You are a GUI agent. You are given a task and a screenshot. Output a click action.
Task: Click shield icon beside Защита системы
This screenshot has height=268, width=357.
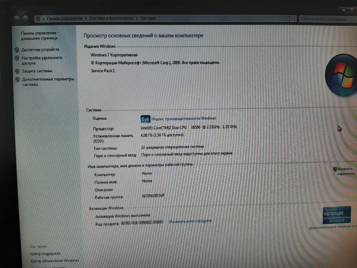[x=17, y=71]
